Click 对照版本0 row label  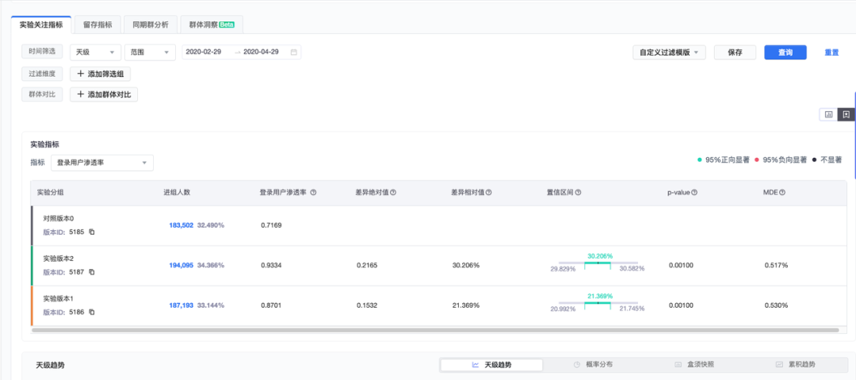click(x=59, y=218)
